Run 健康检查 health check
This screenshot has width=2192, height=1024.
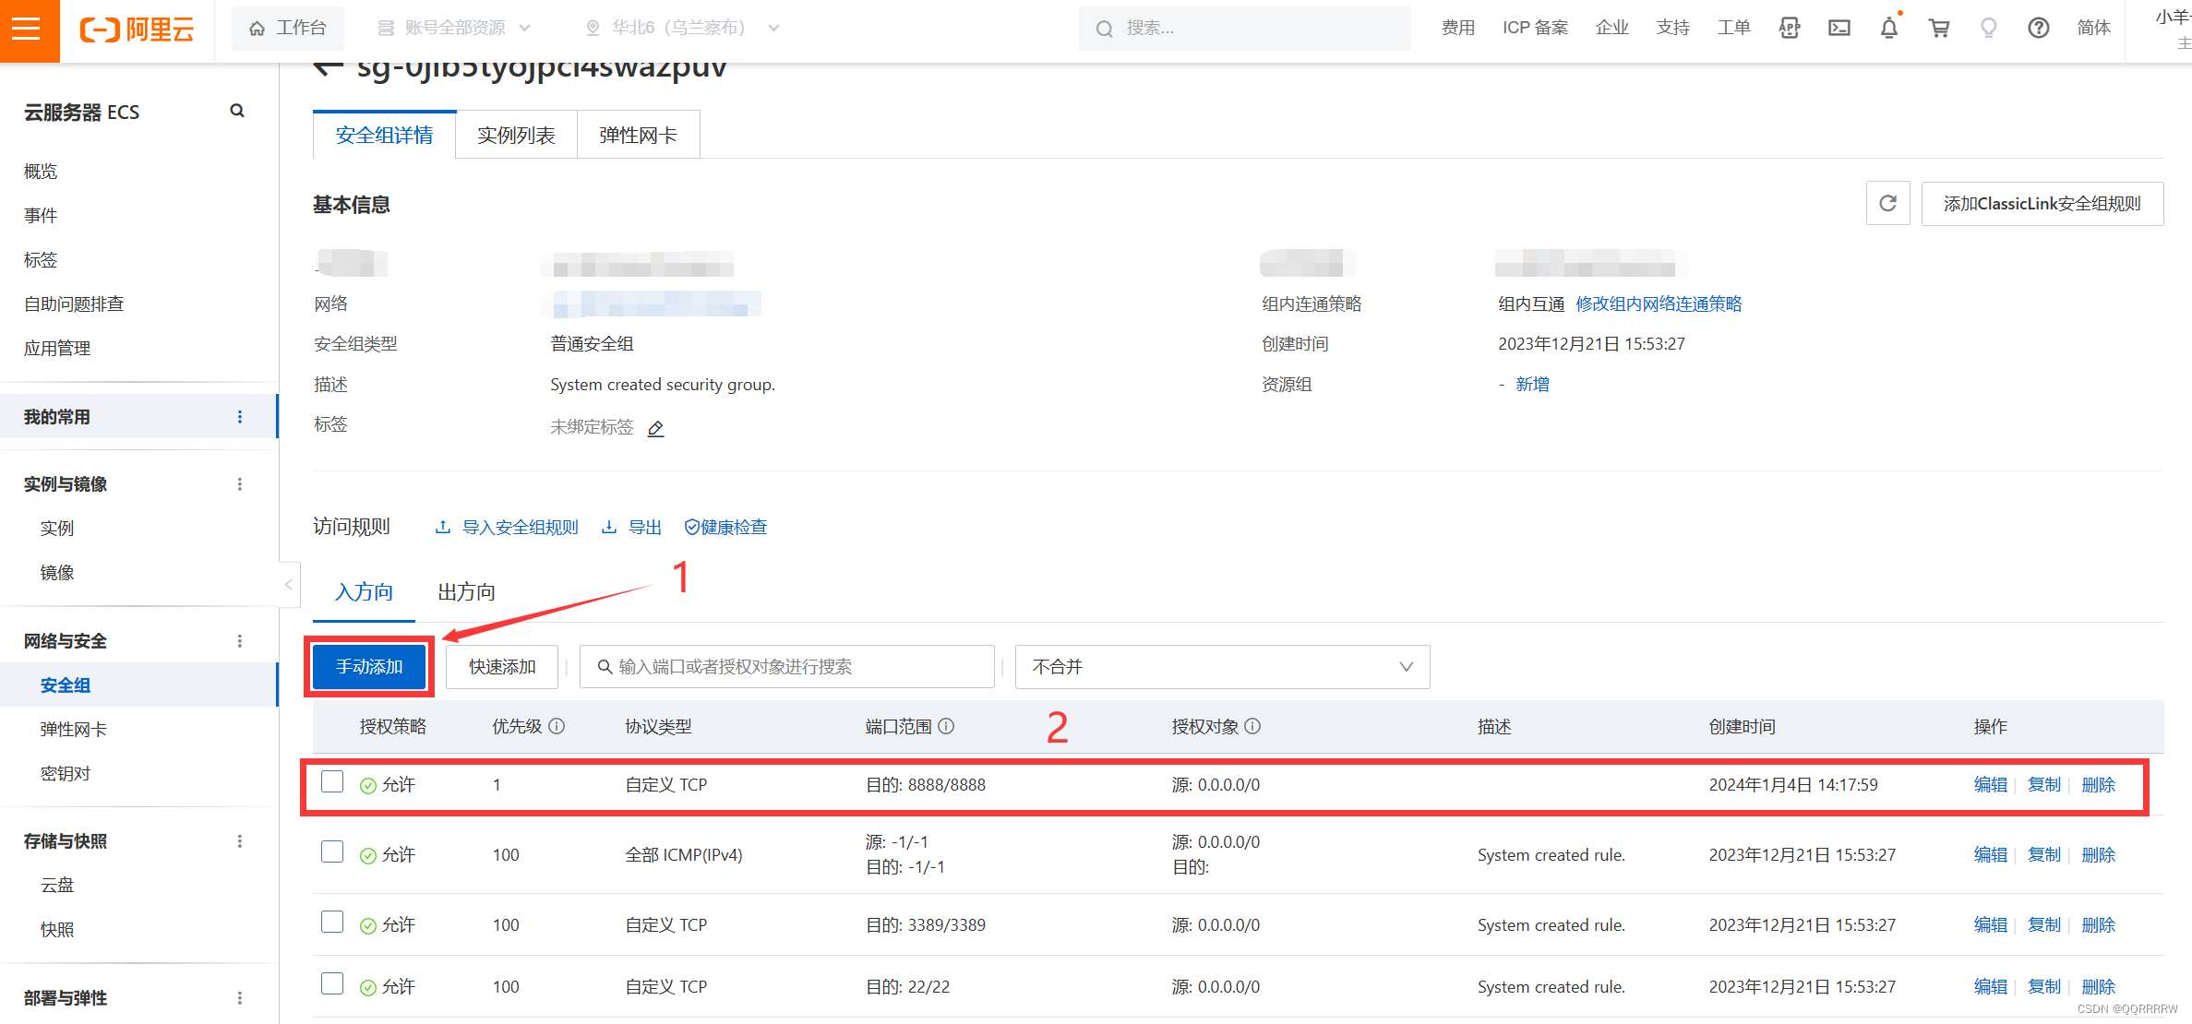click(725, 528)
